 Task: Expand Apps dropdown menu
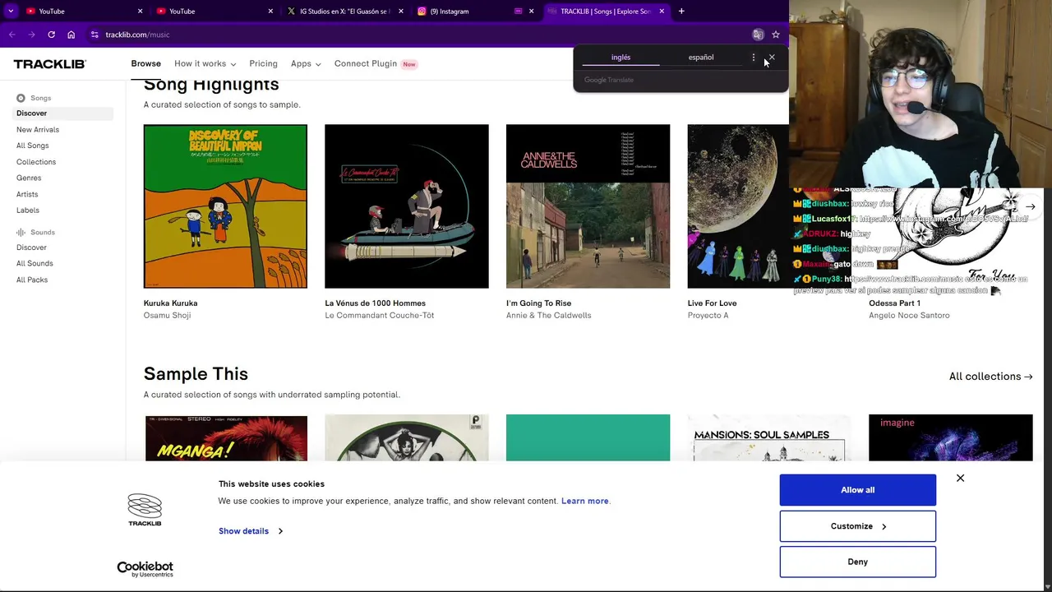(x=306, y=63)
